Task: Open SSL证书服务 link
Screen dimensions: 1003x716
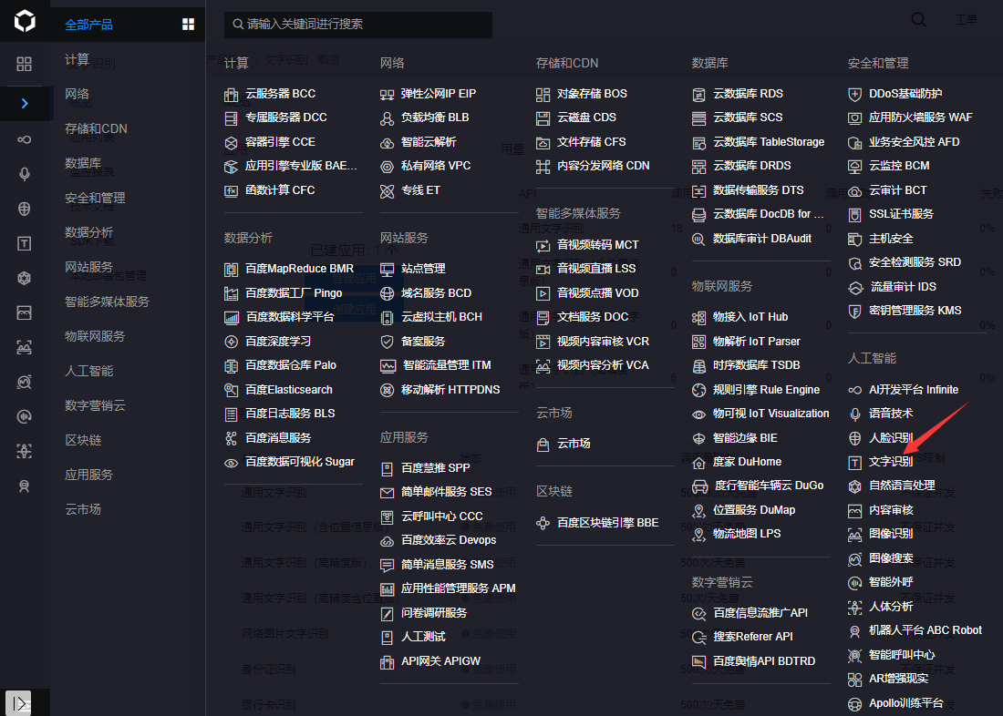Action: (901, 214)
